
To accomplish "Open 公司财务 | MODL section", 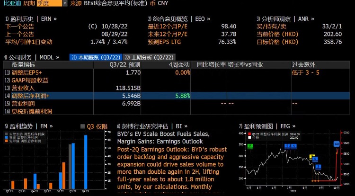I will pos(31,57).
